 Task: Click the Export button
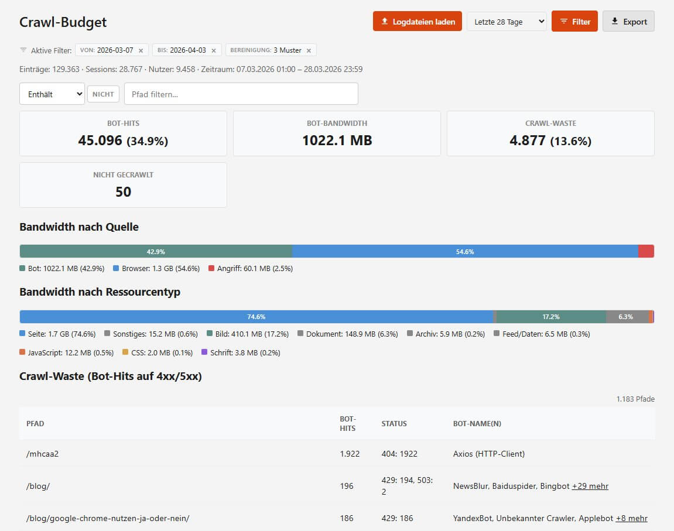point(628,21)
